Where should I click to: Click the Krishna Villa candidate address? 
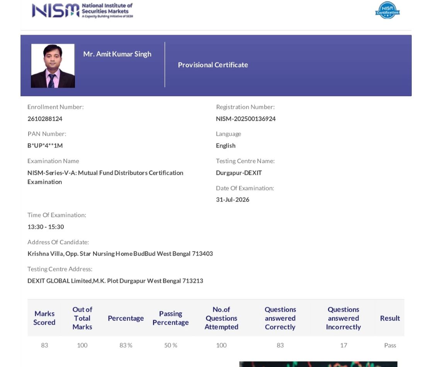pyautogui.click(x=120, y=254)
